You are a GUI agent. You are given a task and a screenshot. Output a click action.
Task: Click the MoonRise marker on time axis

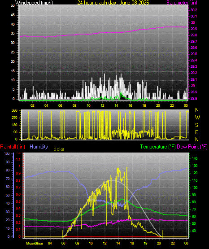pos(35,243)
